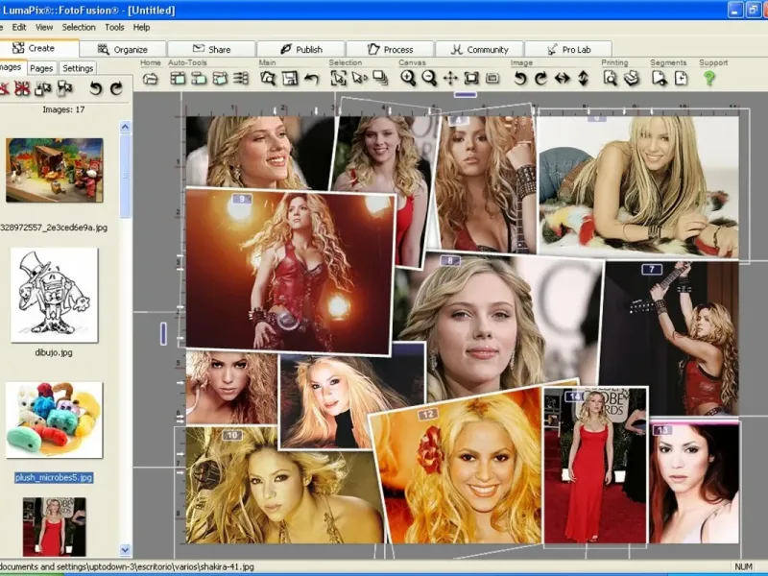
Task: Open the Tools menu
Action: 114,28
